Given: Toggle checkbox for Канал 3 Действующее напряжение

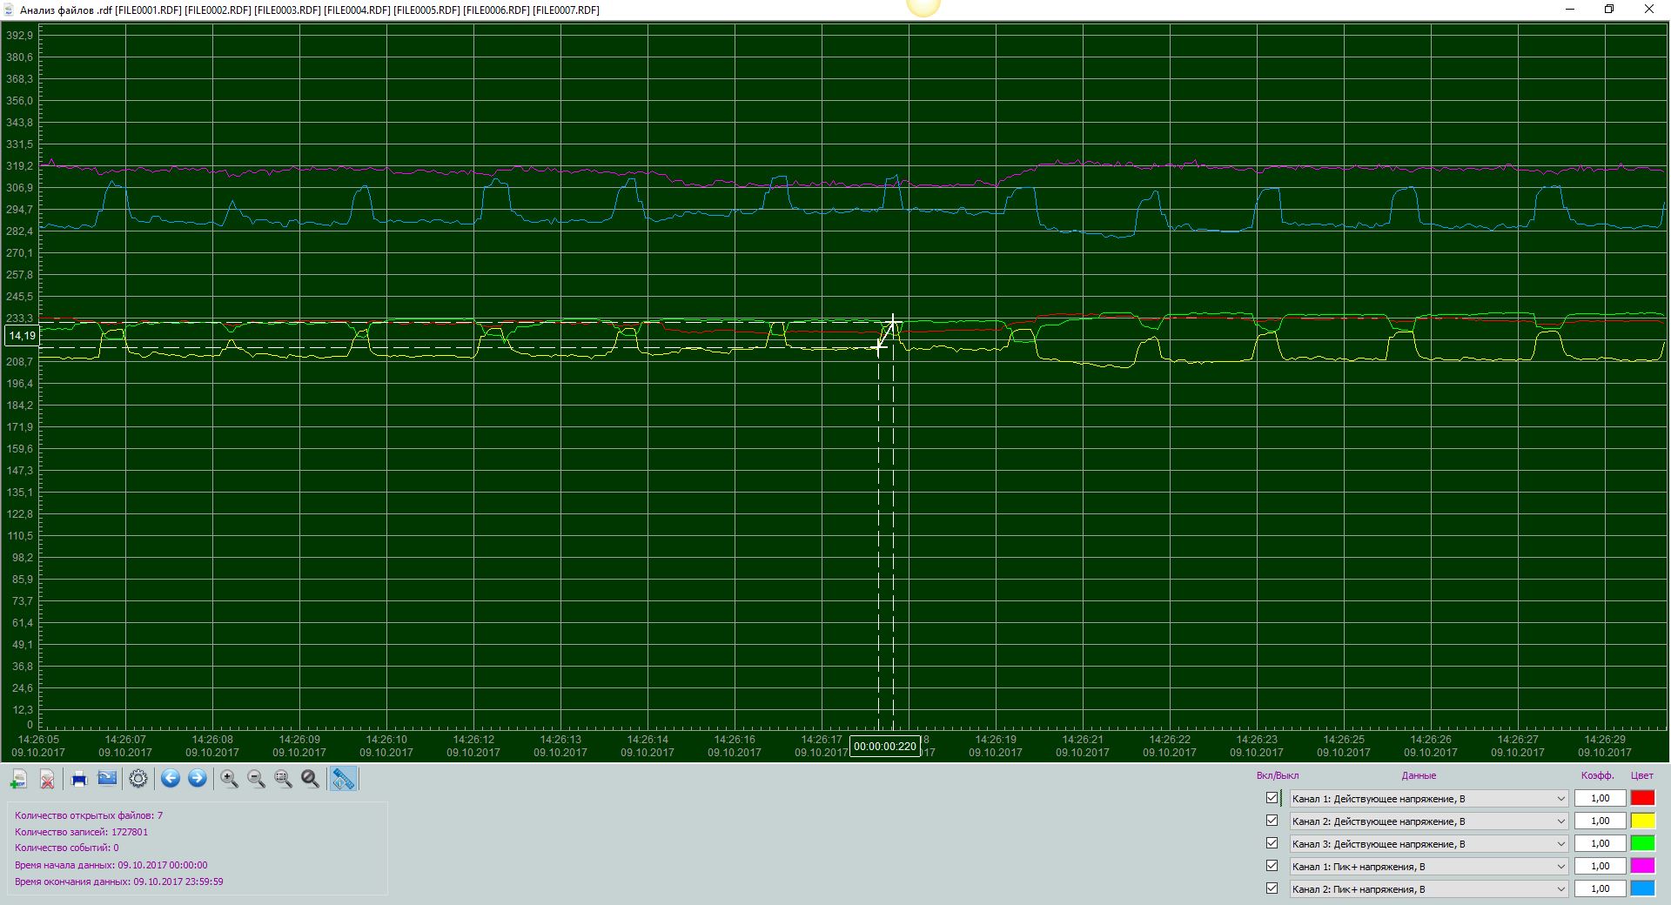Looking at the screenshot, I should (x=1272, y=843).
